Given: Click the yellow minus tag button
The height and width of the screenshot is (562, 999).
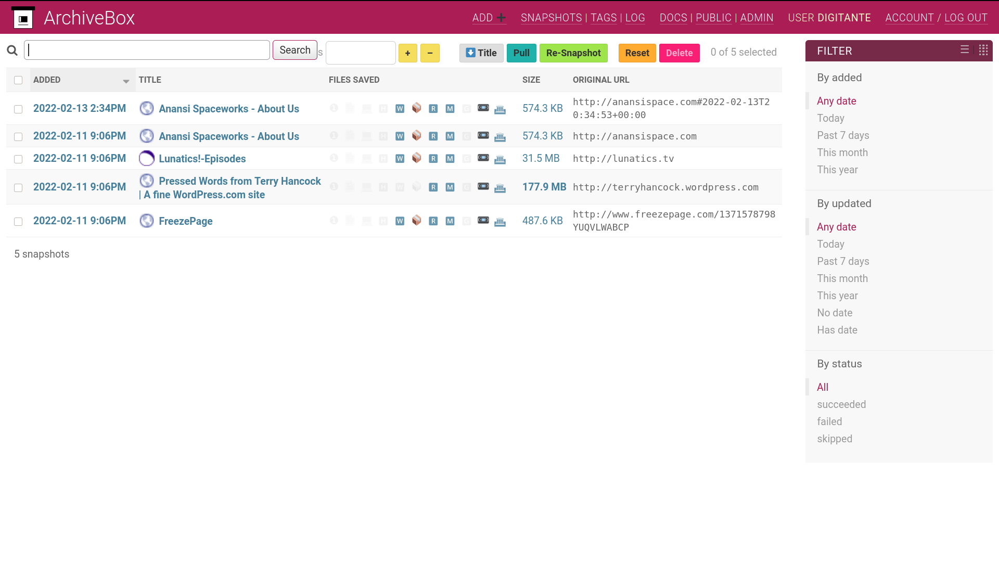Looking at the screenshot, I should tap(430, 53).
